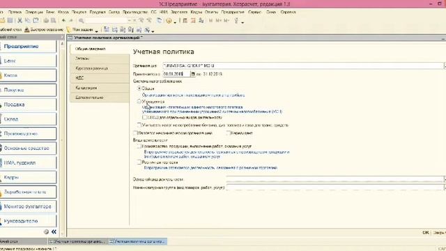The height and width of the screenshot is (251, 446).
Task: Click the toolbar search text field
Action: pyautogui.click(x=107, y=21)
